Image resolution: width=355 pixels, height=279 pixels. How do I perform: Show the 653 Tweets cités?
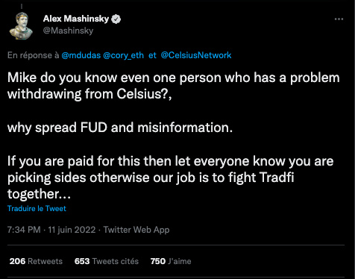[107, 261]
